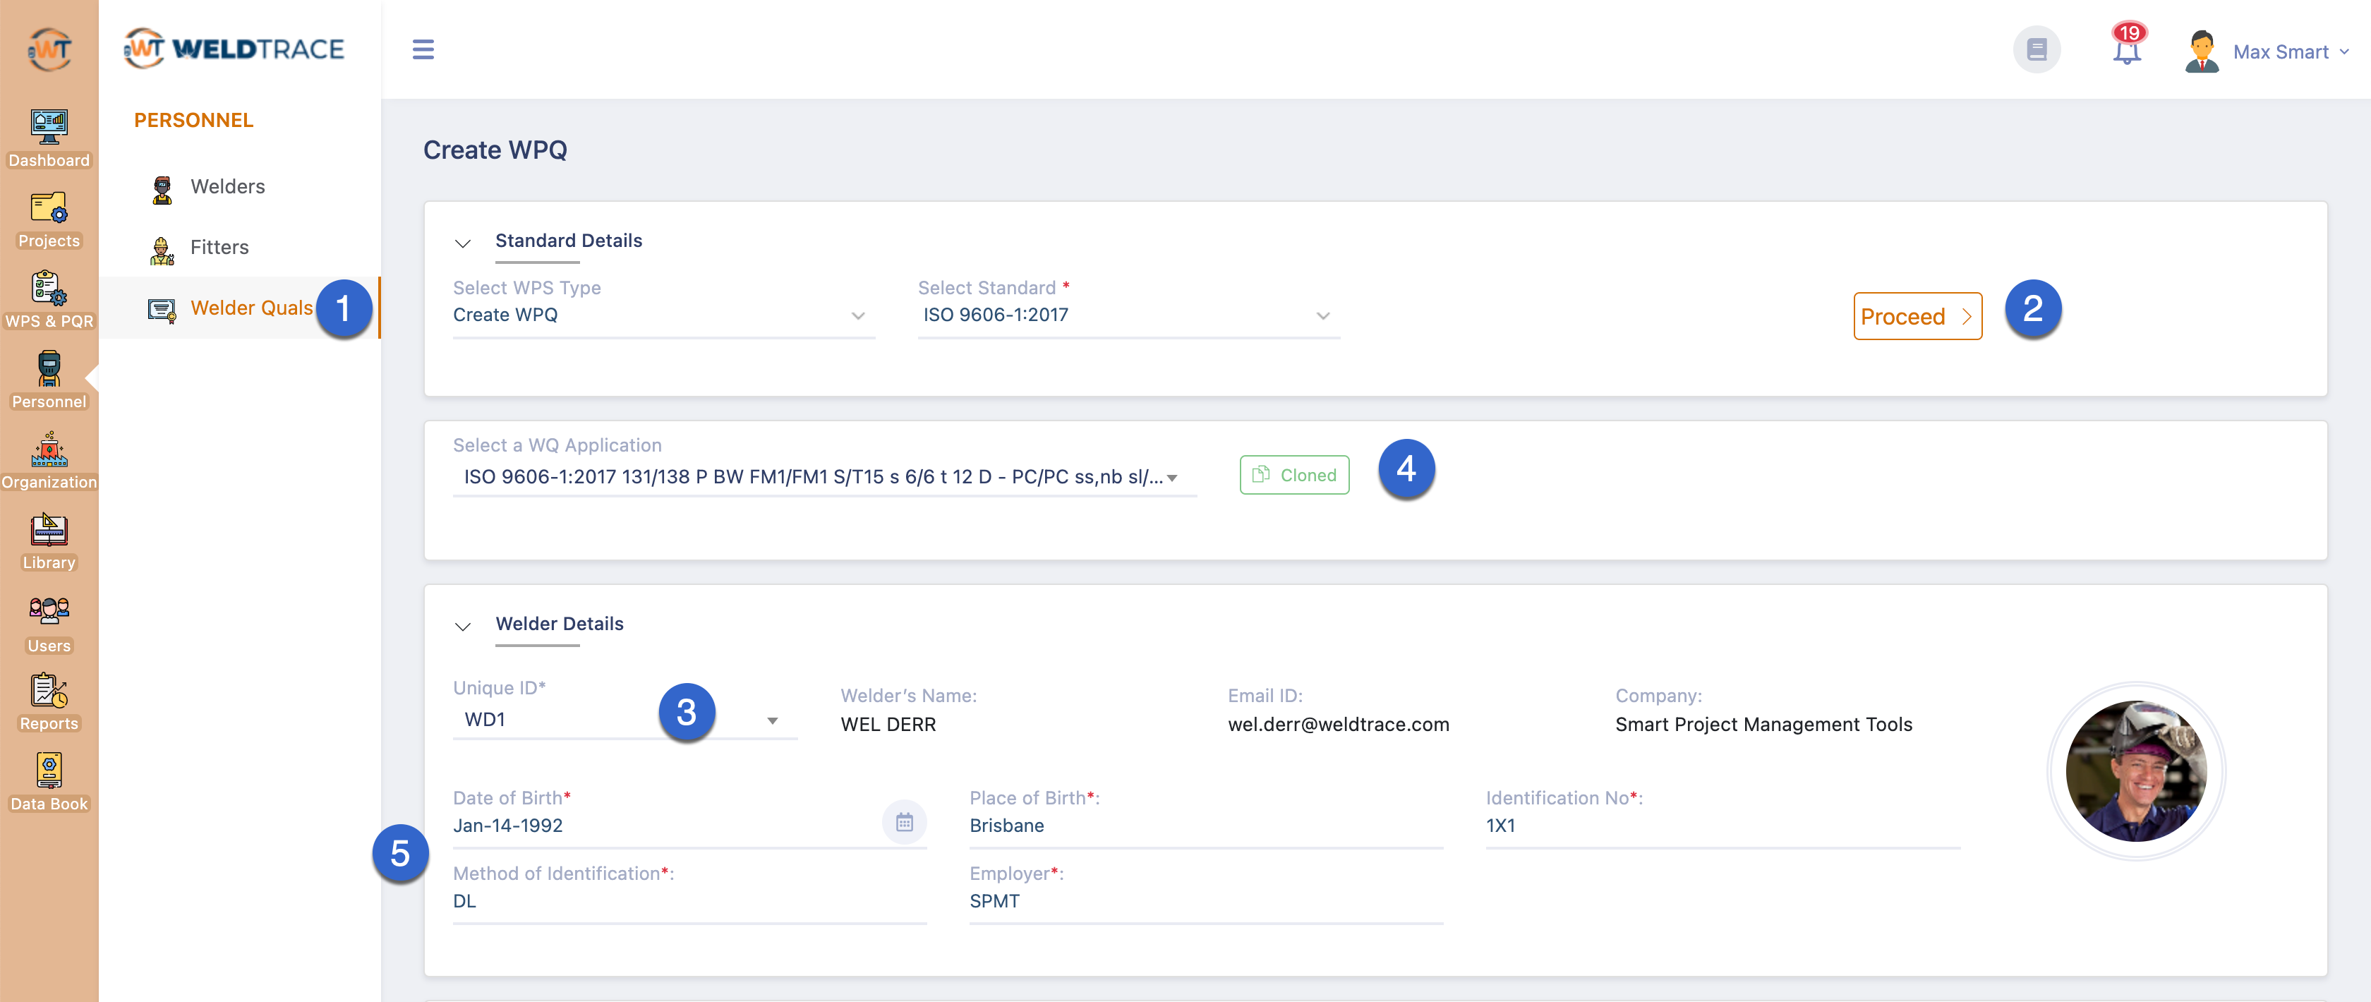Open the Dashboard sidebar icon
This screenshot has width=2371, height=1002.
point(49,138)
